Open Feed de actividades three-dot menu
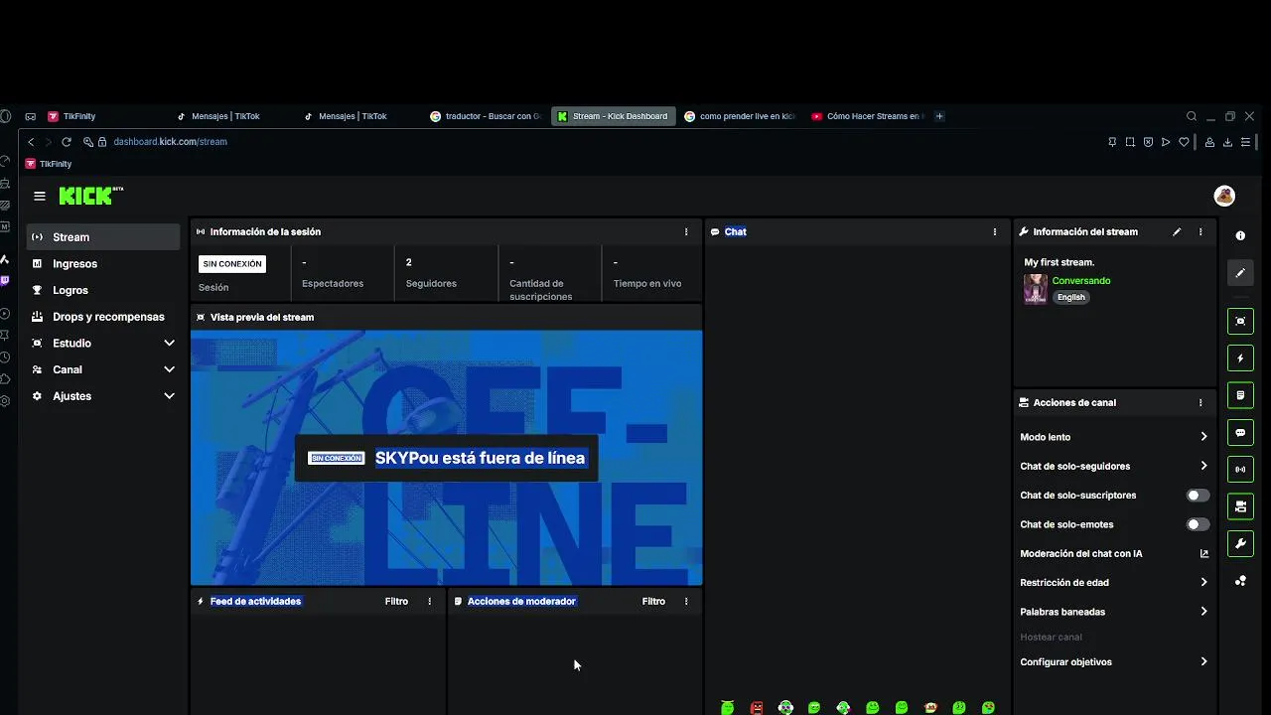 click(430, 601)
